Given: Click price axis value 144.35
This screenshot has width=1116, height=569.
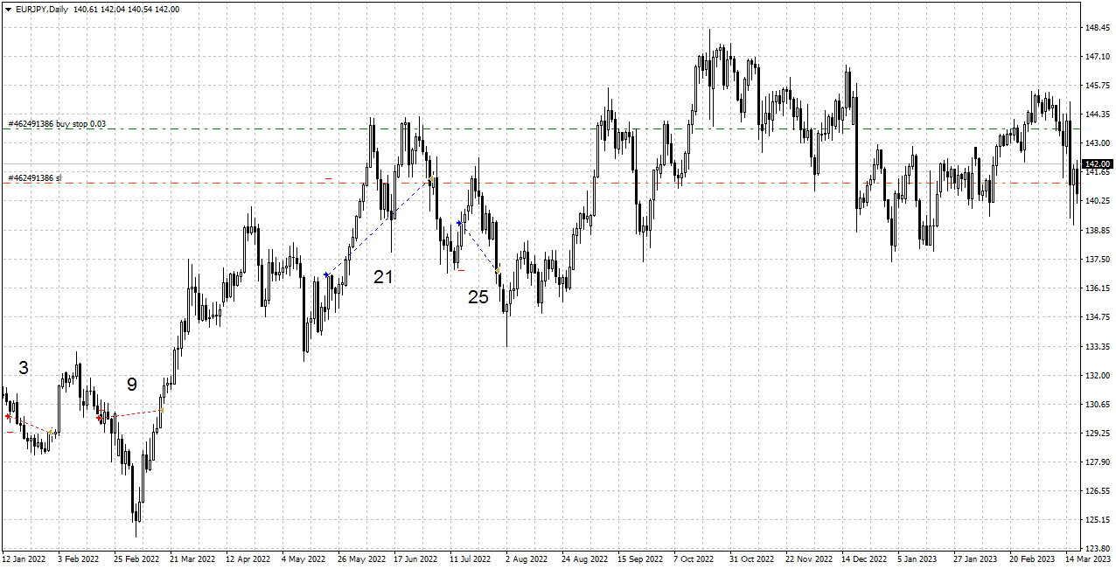Looking at the screenshot, I should [1097, 114].
